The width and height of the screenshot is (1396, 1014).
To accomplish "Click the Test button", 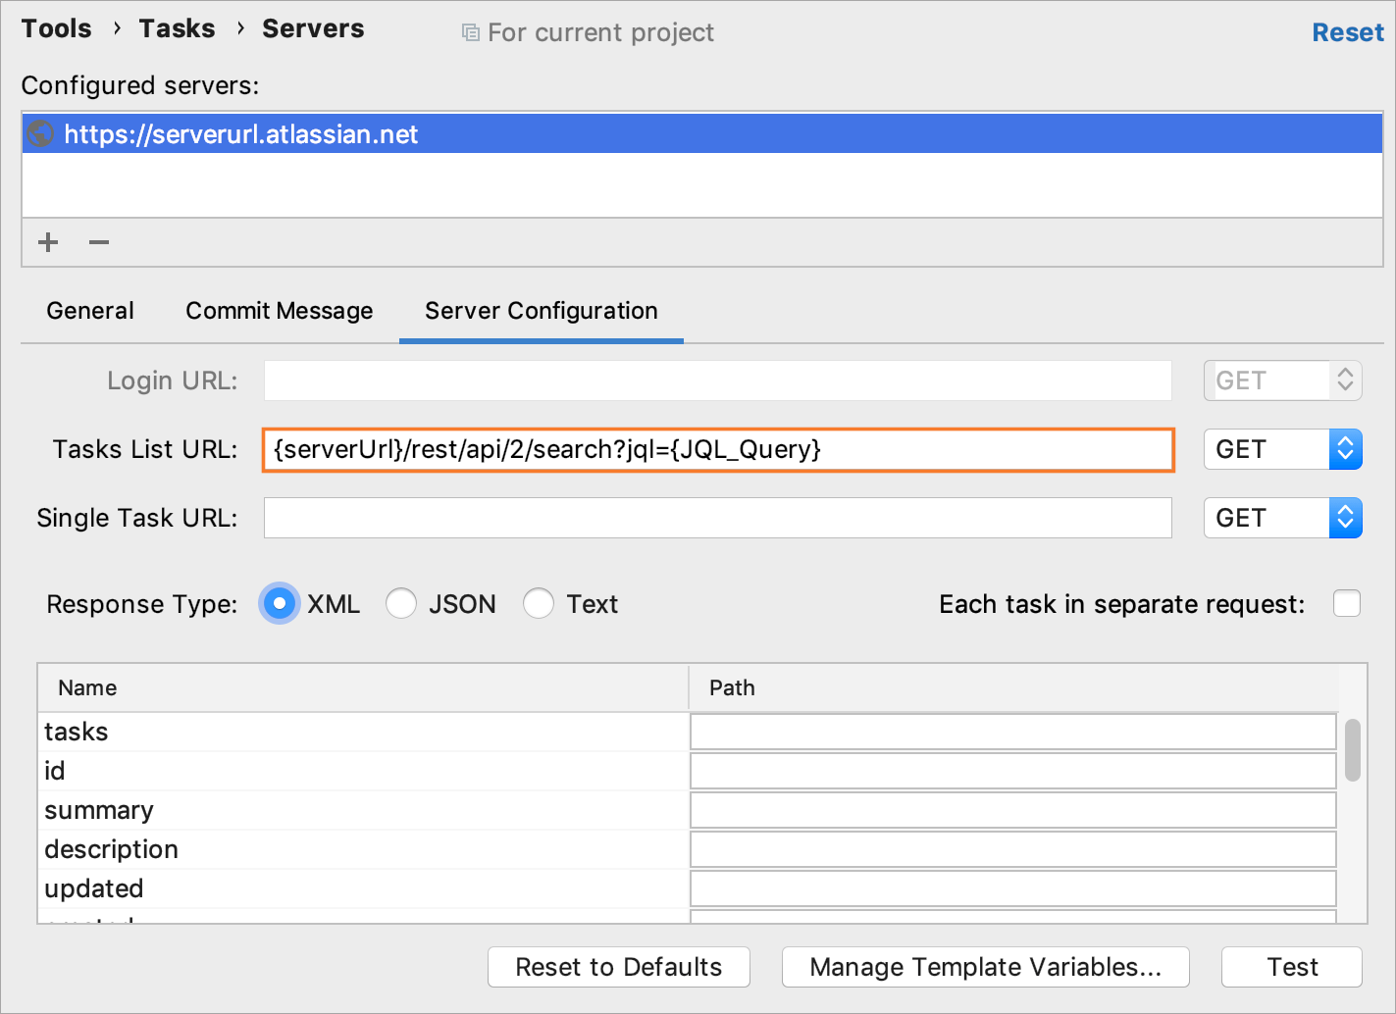I will point(1290,967).
